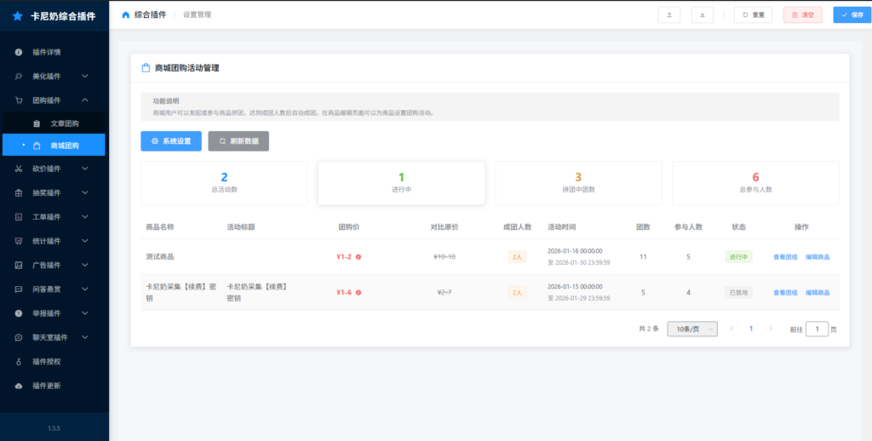Click 查看团组 for 卡尼奶采集 row

click(785, 293)
